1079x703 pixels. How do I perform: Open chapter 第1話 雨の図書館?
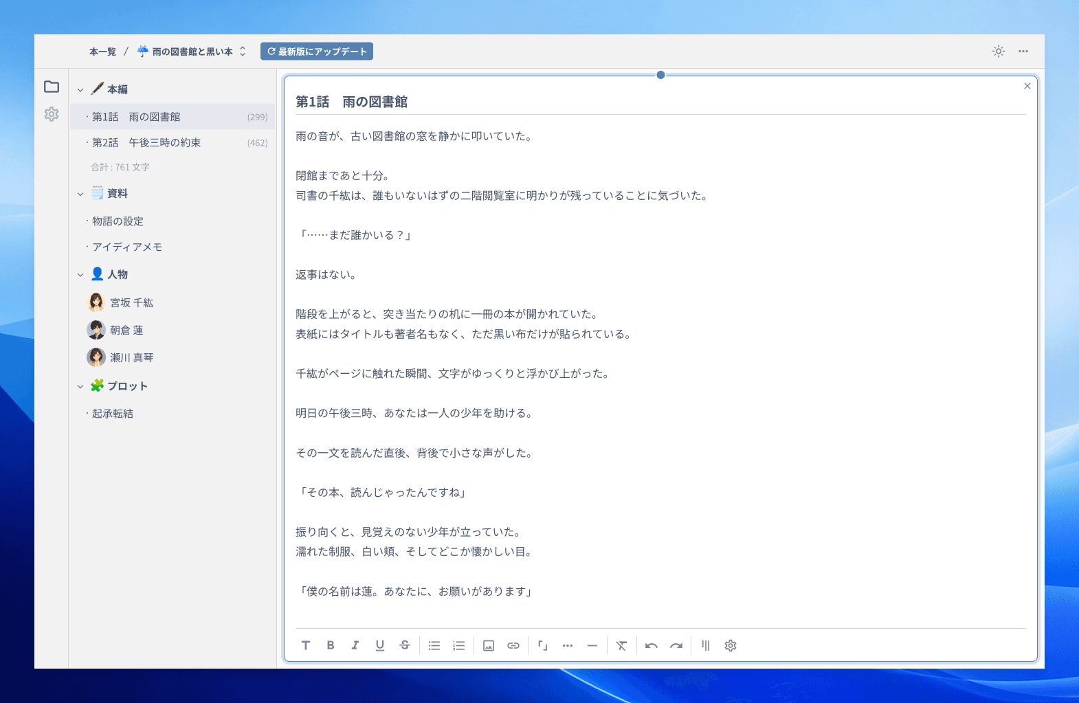173,117
